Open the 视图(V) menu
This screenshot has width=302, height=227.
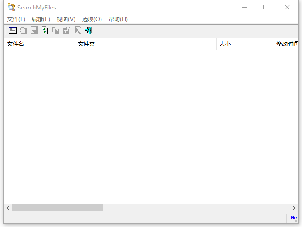(66, 19)
